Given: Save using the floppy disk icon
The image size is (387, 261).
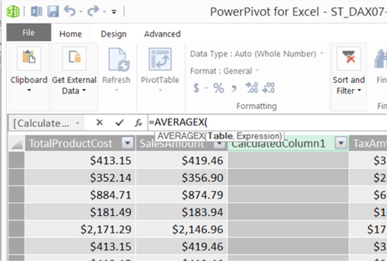Looking at the screenshot, I should click(53, 11).
